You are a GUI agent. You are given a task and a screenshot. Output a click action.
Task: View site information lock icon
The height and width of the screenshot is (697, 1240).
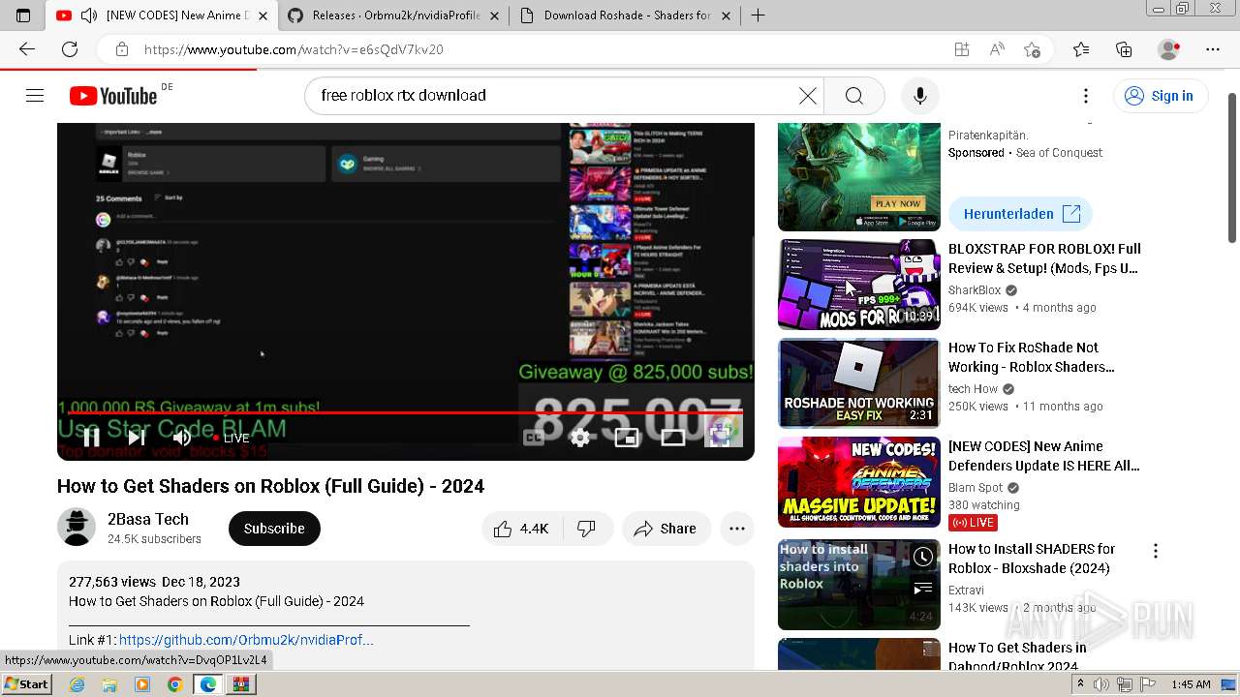(x=121, y=49)
